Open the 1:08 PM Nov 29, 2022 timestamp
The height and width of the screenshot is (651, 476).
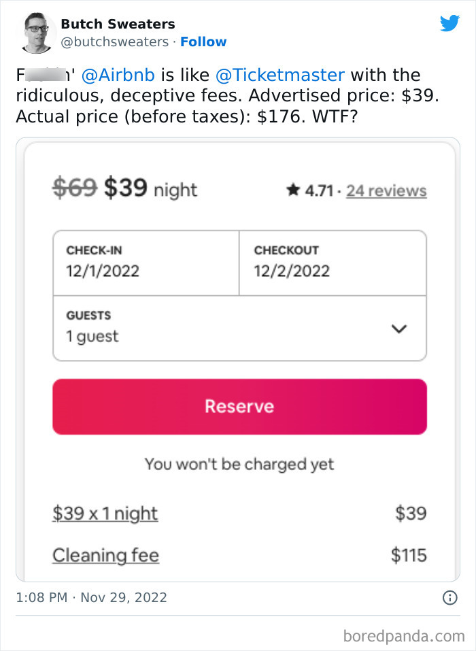point(91,598)
